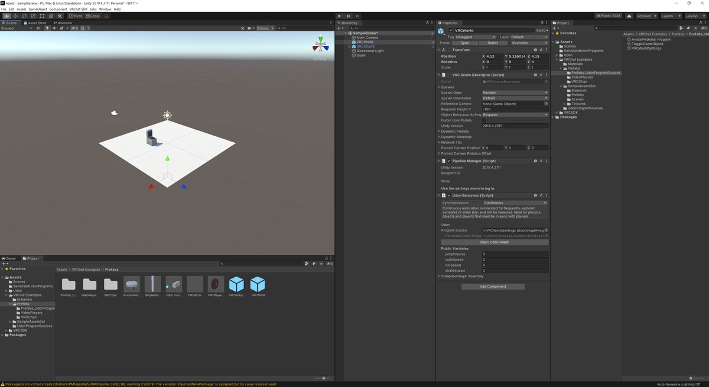Toggle the Udon Behaviour enabled checkbox
Image resolution: width=709 pixels, height=387 pixels.
pos(449,195)
